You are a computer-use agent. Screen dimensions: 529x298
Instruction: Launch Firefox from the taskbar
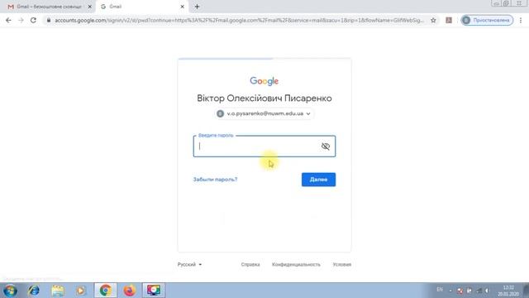(130, 291)
